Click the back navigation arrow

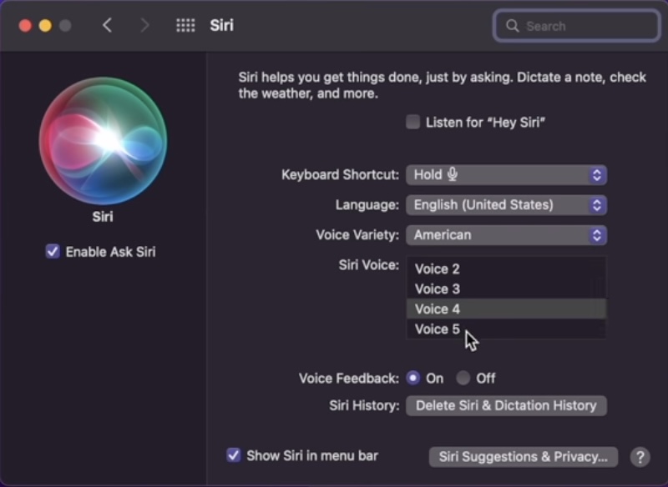[x=107, y=26]
